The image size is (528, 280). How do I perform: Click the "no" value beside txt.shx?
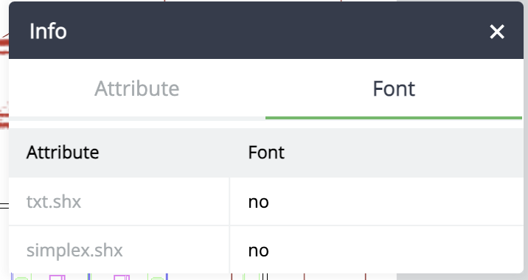[x=259, y=202]
